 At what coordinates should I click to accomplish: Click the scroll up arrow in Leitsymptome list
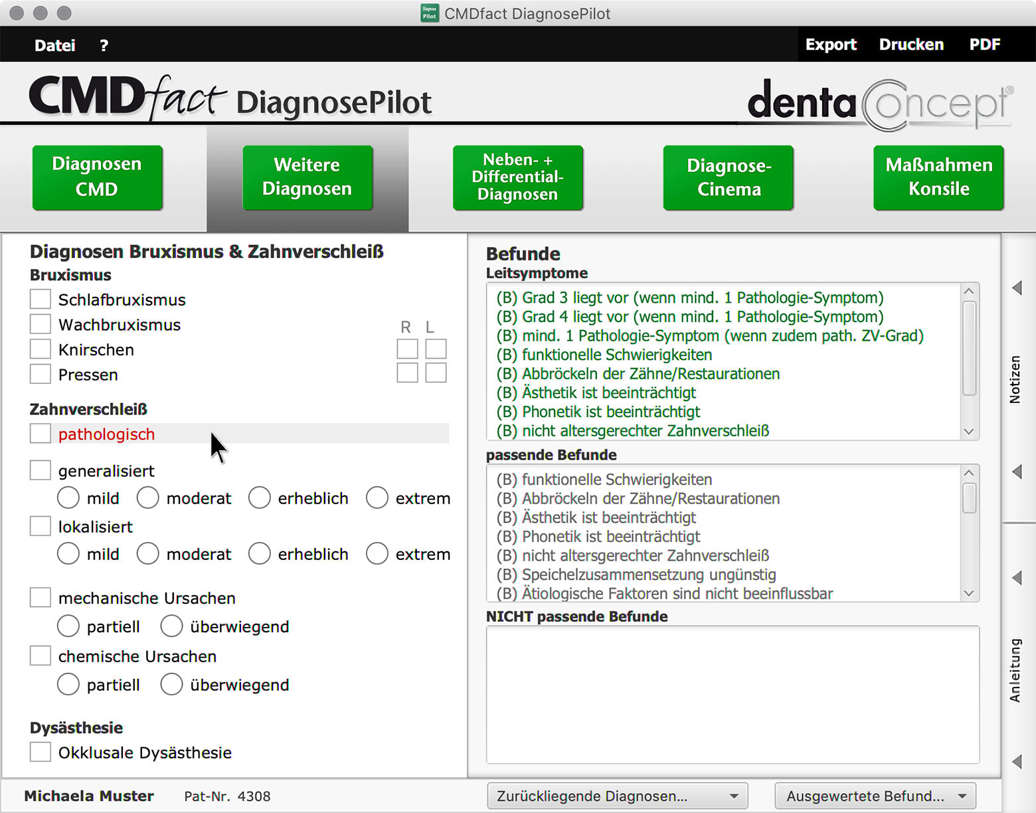click(969, 291)
